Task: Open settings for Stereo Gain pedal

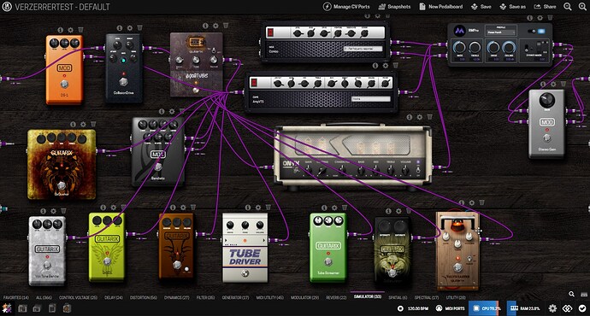Action: pyautogui.click(x=552, y=85)
